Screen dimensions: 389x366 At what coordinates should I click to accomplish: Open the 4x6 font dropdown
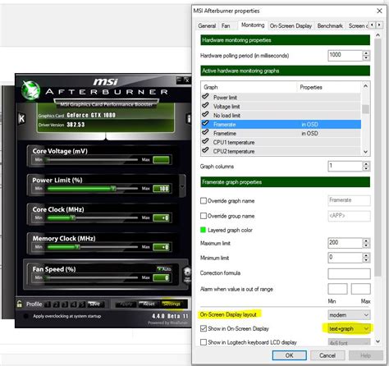pyautogui.click(x=349, y=342)
